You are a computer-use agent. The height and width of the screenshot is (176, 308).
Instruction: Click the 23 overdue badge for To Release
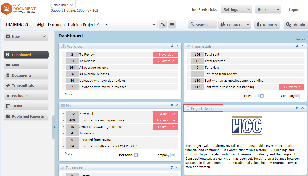(x=166, y=61)
